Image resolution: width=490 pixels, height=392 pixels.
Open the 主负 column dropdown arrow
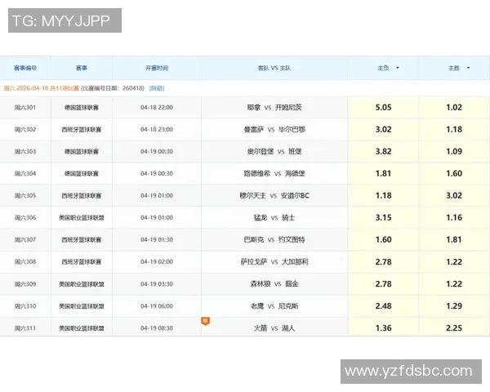click(398, 68)
